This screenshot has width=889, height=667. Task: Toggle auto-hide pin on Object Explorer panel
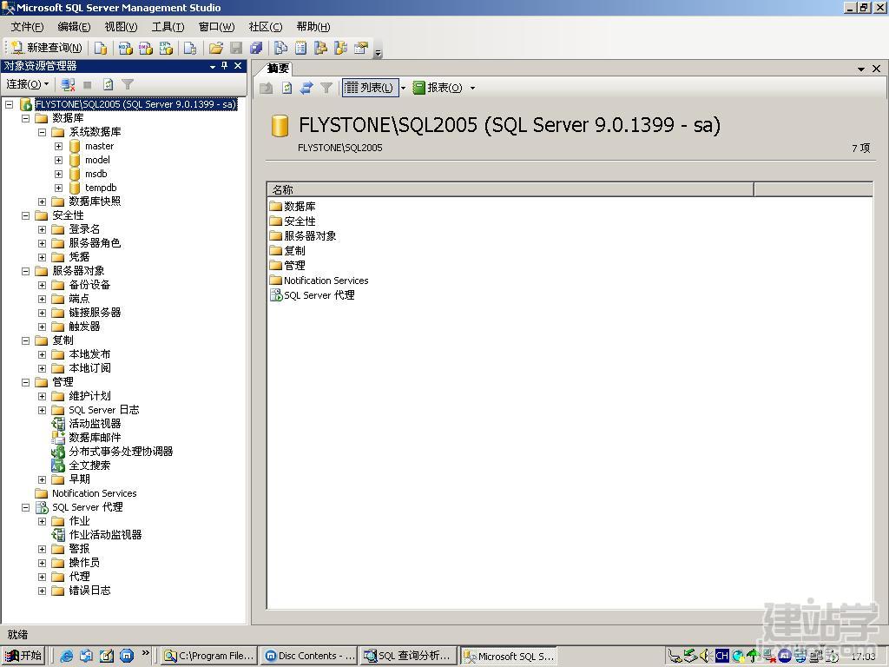coord(225,66)
